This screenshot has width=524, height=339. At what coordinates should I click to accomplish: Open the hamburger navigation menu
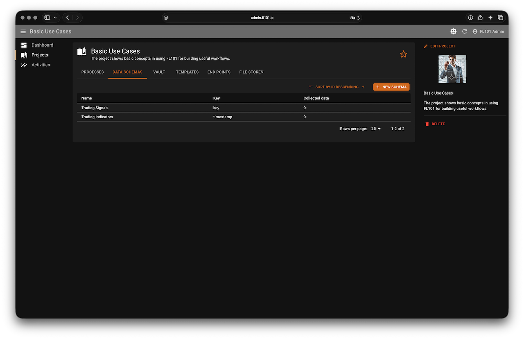click(x=23, y=32)
